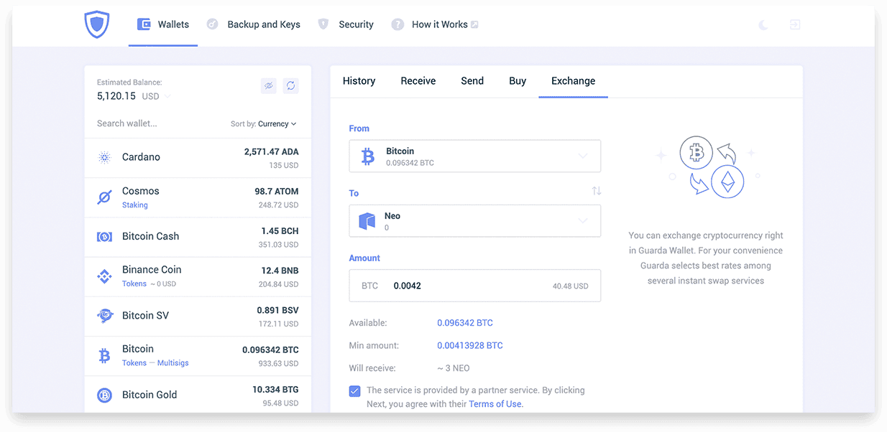Click the BTC amount input field
The width and height of the screenshot is (887, 432).
tap(474, 286)
